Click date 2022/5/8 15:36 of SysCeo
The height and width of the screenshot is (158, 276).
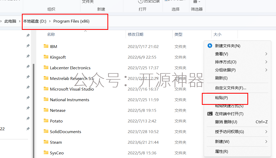(x=142, y=153)
